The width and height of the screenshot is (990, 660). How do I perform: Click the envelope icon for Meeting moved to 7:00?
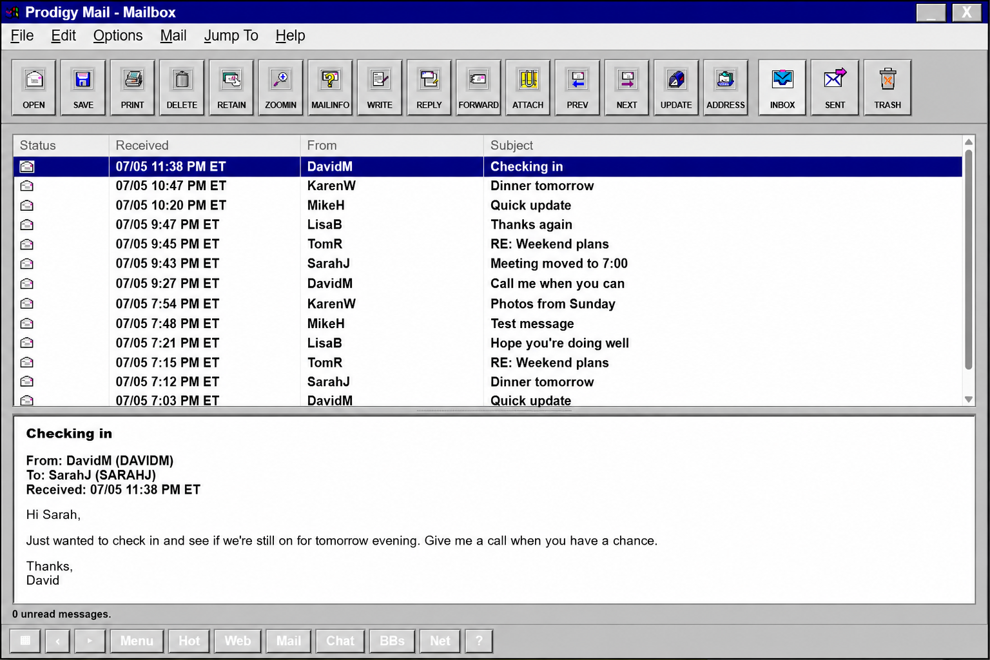(27, 264)
